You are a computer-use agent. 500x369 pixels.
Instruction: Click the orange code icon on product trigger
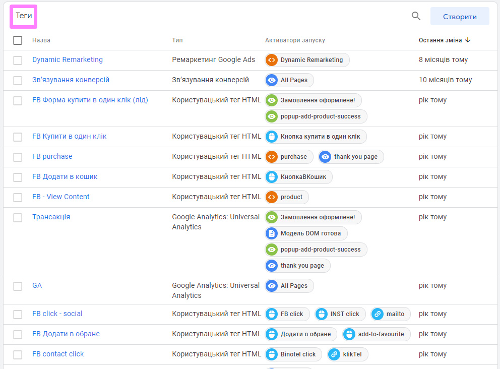pos(272,197)
